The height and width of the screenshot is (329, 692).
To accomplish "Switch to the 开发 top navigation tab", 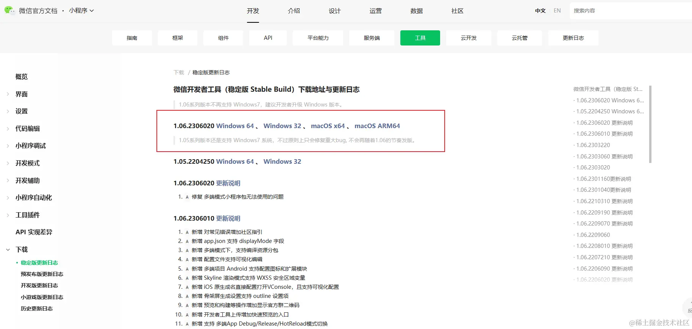I will click(x=253, y=11).
